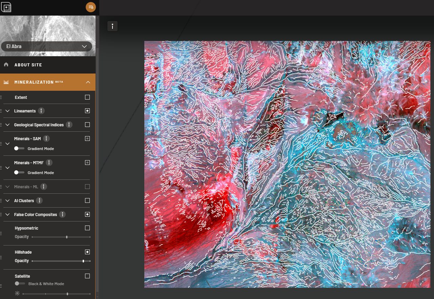Screen dimensions: 434x299
Task: Click the orange layer list icon
Action: pos(90,7)
